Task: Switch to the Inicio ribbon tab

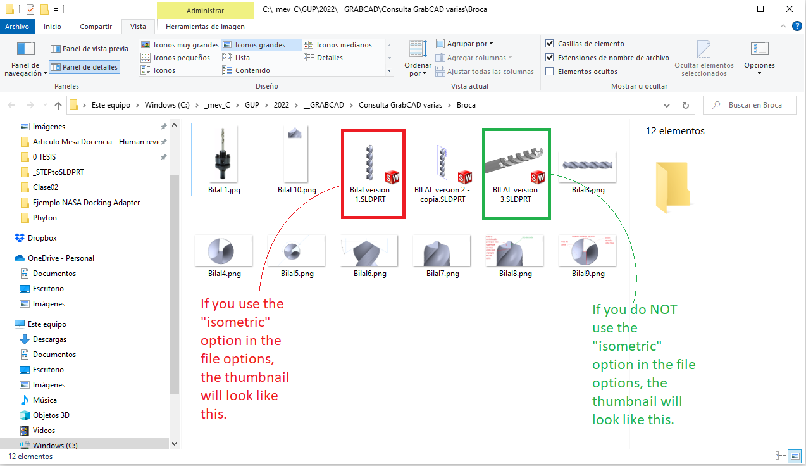Action: (x=53, y=26)
